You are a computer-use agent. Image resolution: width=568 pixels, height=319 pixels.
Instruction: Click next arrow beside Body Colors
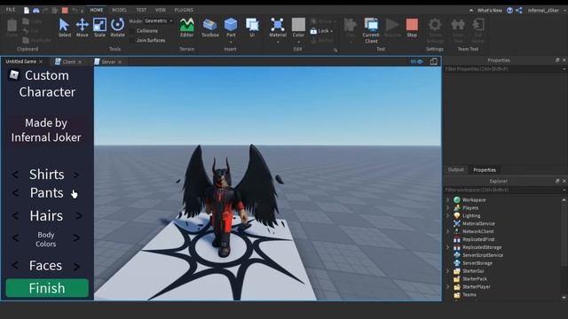click(76, 238)
